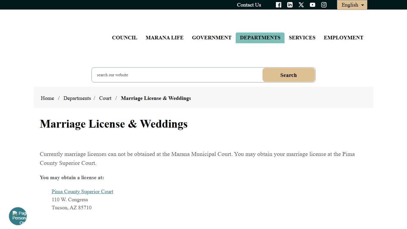Open the Services menu
Screen dimensions: 407x229
(302, 38)
